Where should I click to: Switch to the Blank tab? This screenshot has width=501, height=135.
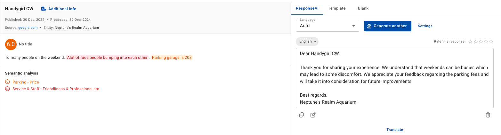(x=363, y=8)
